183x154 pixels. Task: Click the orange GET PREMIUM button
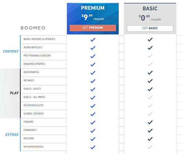pos(93,28)
